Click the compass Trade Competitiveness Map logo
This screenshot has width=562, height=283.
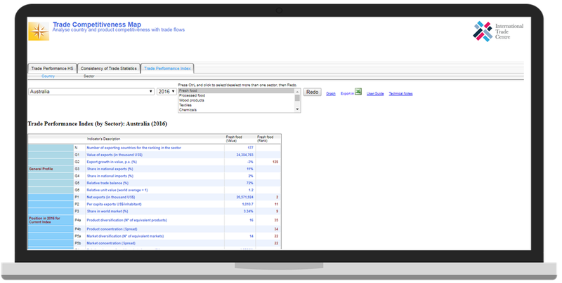pyautogui.click(x=39, y=31)
